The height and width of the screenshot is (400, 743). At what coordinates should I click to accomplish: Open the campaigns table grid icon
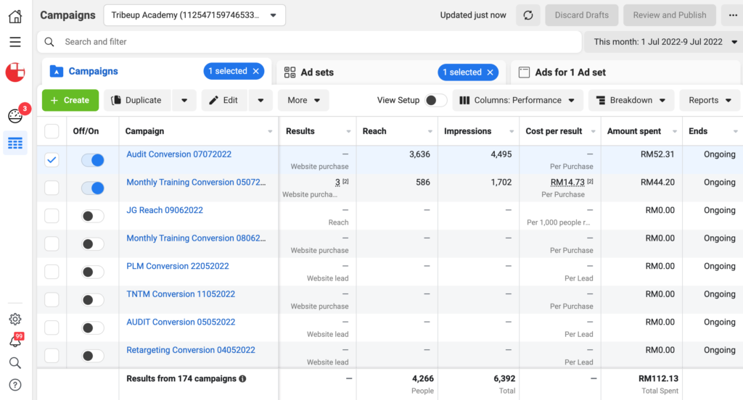coord(15,143)
